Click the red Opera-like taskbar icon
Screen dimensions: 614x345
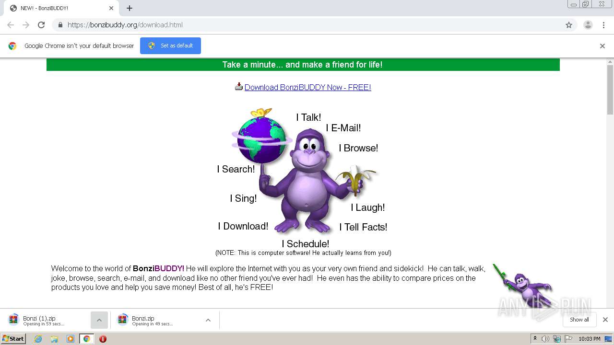point(103,339)
